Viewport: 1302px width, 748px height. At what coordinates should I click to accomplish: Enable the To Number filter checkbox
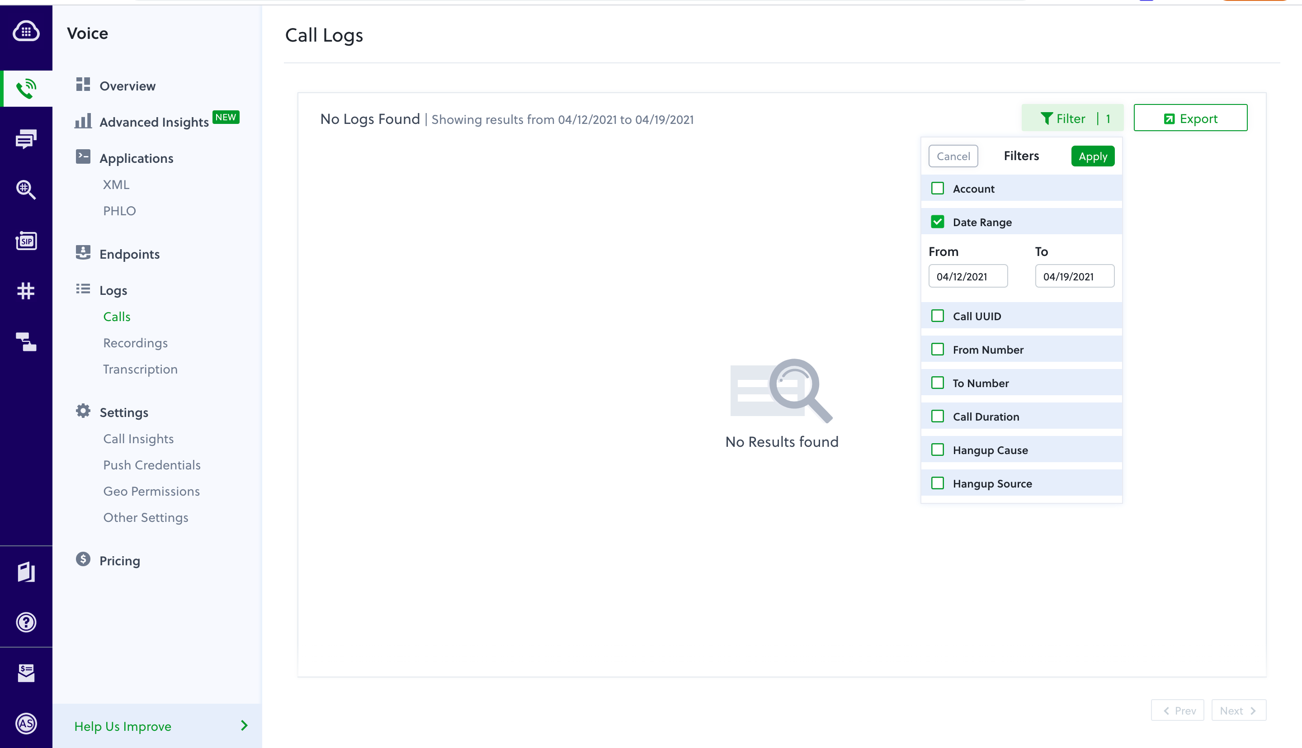[938, 383]
